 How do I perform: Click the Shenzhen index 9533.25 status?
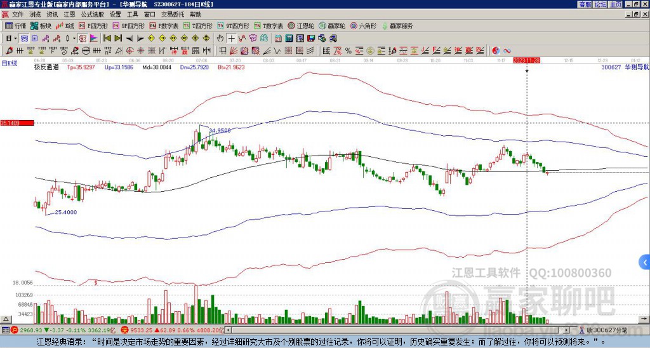(173, 330)
